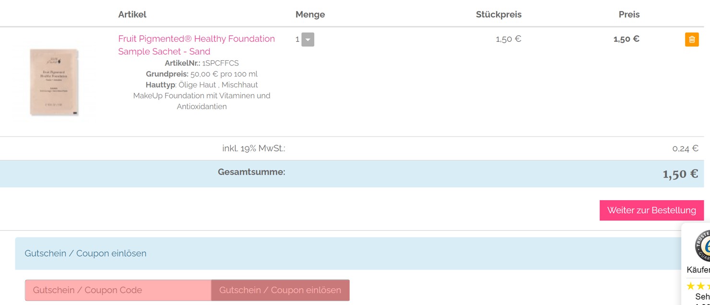This screenshot has width=710, height=305.
Task: Click the foundation sample sachet product image
Action: pyautogui.click(x=54, y=81)
